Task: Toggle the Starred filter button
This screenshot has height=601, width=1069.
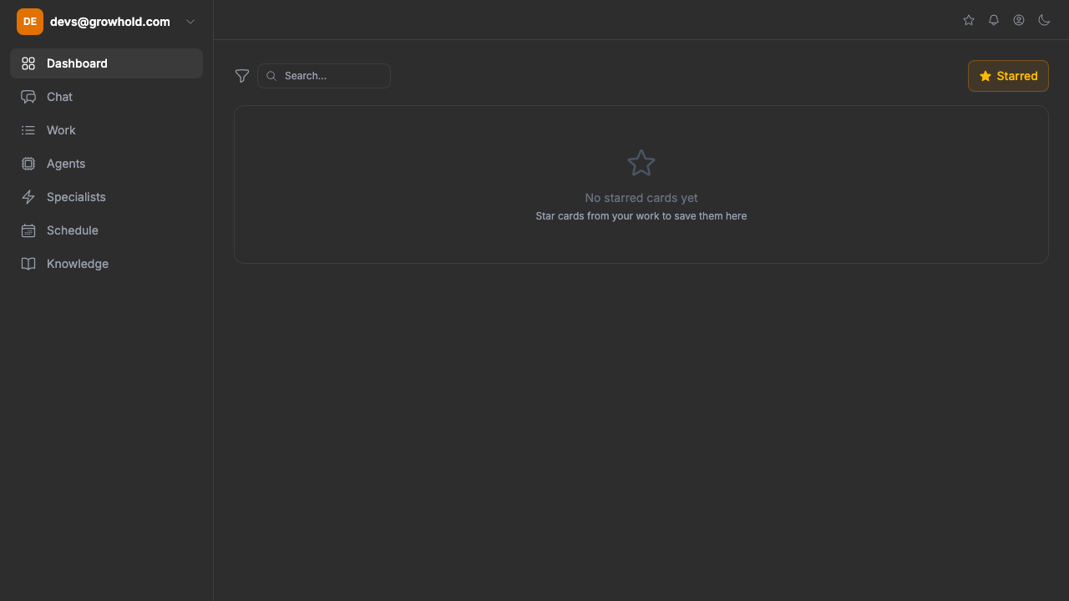Action: 1008,76
